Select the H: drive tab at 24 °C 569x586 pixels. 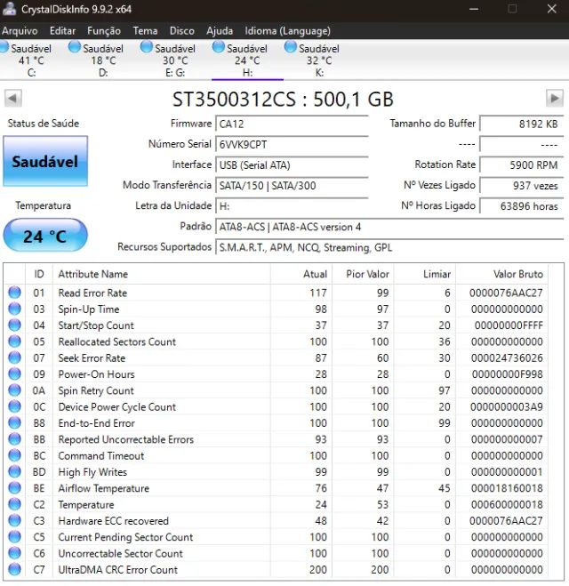coord(247,60)
